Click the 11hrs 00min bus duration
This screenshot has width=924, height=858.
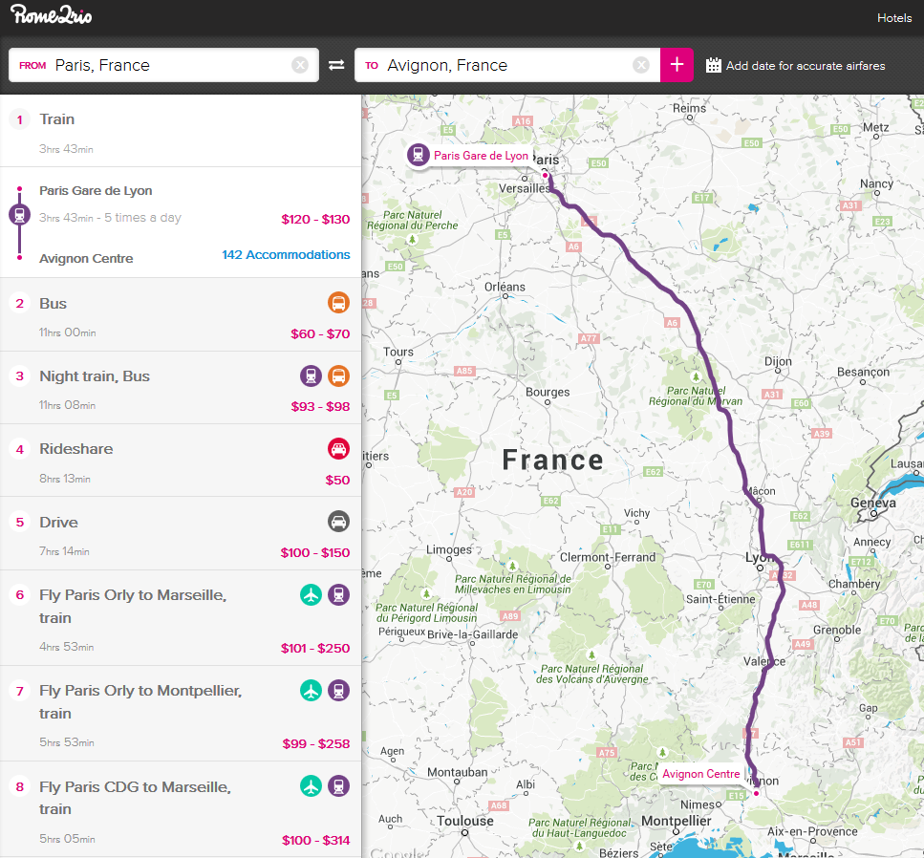(x=68, y=332)
